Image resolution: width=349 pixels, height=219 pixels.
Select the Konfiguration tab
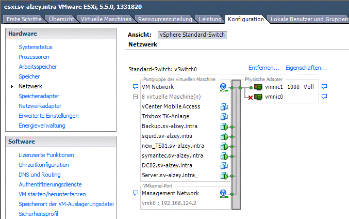(246, 19)
